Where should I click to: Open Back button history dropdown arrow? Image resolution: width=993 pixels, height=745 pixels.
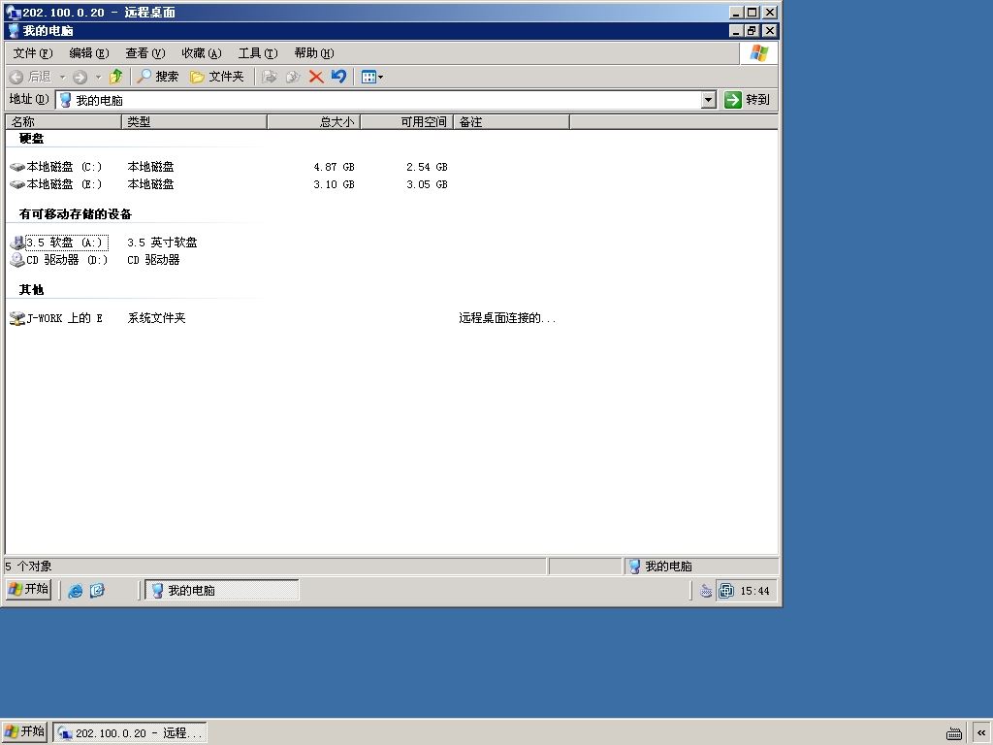coord(63,77)
